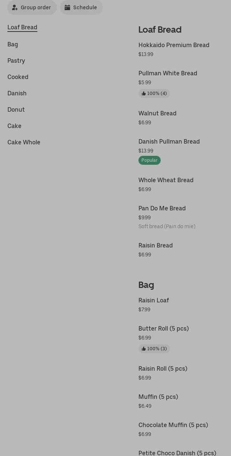This screenshot has height=456, width=231.
Task: Jump to the Bag category
Action: (13, 45)
